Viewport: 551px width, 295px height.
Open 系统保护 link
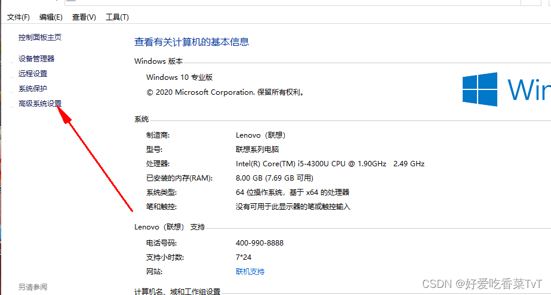[x=33, y=89]
